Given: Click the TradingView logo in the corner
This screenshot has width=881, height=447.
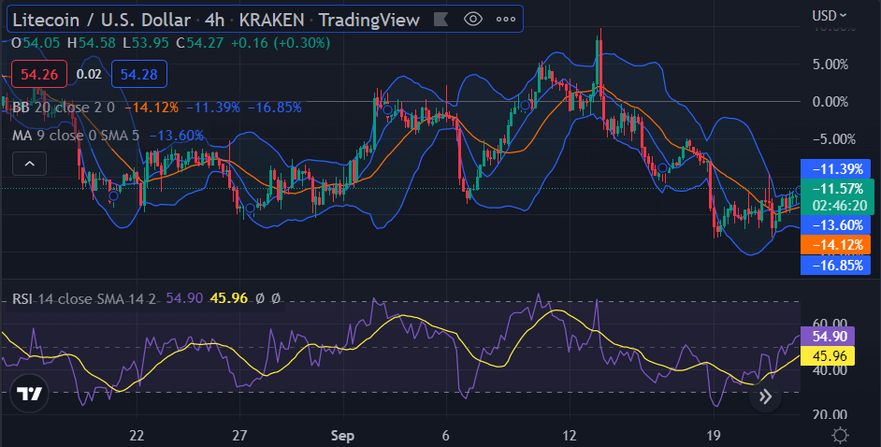Looking at the screenshot, I should click(29, 394).
